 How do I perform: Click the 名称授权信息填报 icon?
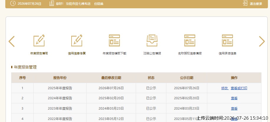[x=190, y=40]
